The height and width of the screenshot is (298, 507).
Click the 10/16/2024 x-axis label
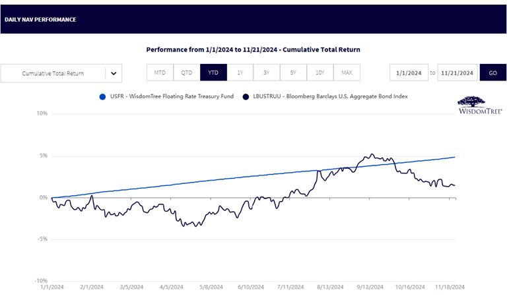[x=410, y=287]
